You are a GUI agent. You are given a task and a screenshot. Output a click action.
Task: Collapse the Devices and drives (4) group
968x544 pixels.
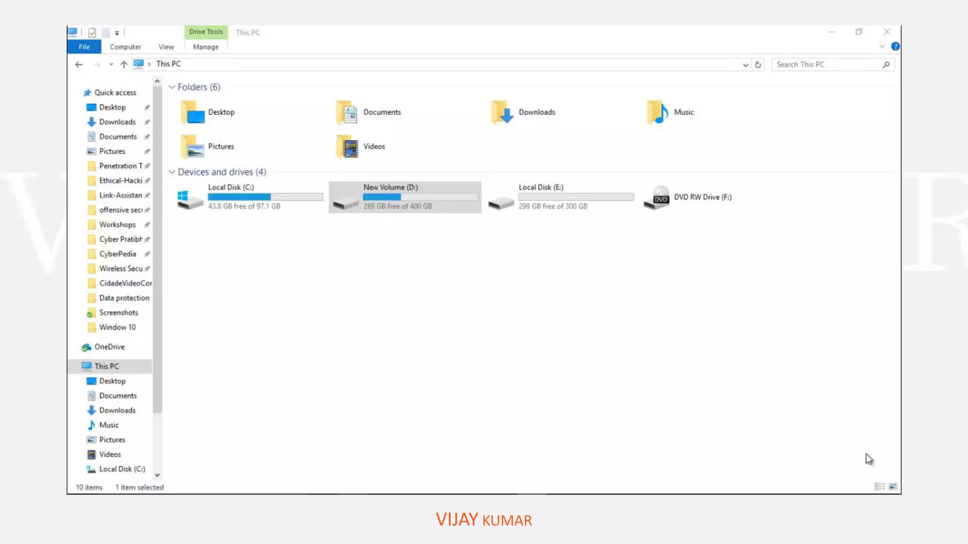click(x=172, y=172)
